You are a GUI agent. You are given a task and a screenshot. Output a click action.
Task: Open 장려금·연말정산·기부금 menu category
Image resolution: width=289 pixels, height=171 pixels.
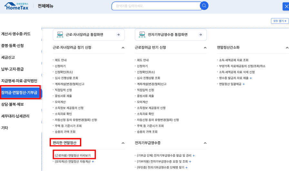coord(19,93)
